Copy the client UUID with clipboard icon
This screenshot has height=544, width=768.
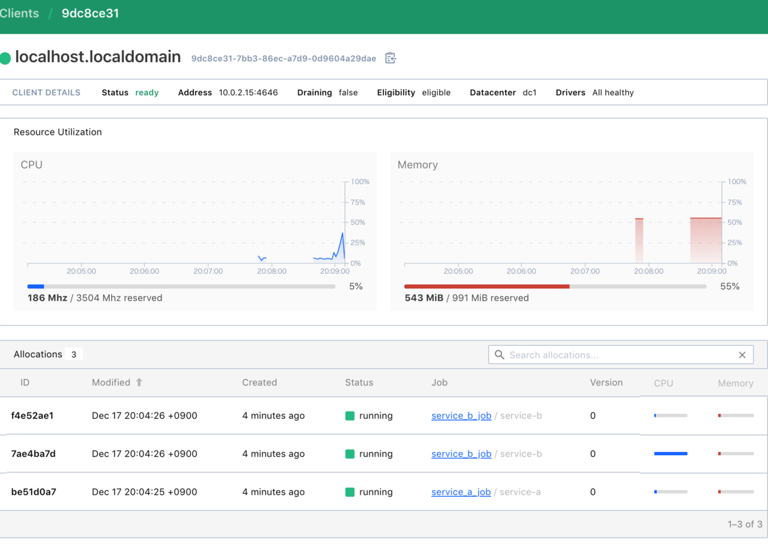[390, 58]
